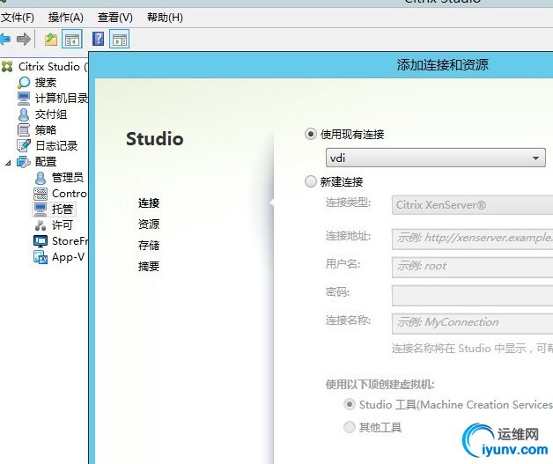The height and width of the screenshot is (464, 553).
Task: Click the licensing icon beside 许可
Action: click(41, 225)
